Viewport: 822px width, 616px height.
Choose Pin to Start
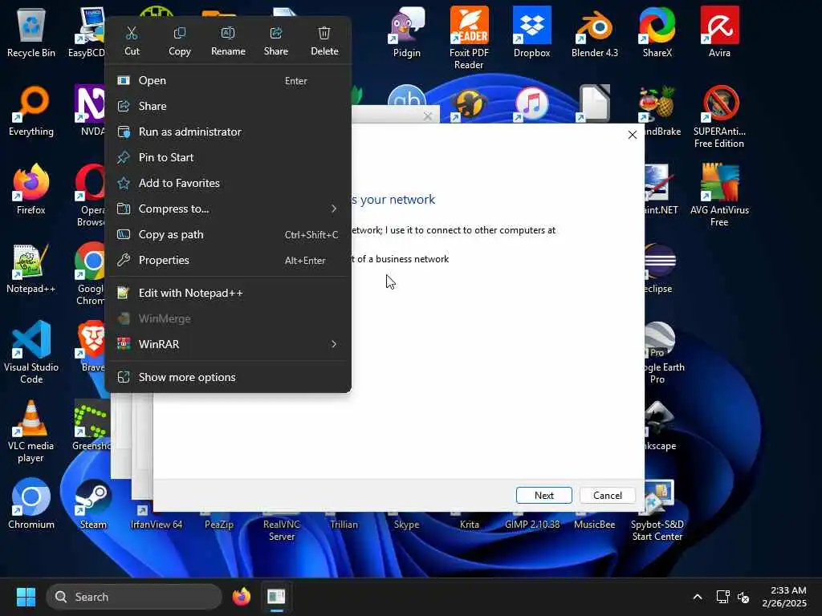228,158
